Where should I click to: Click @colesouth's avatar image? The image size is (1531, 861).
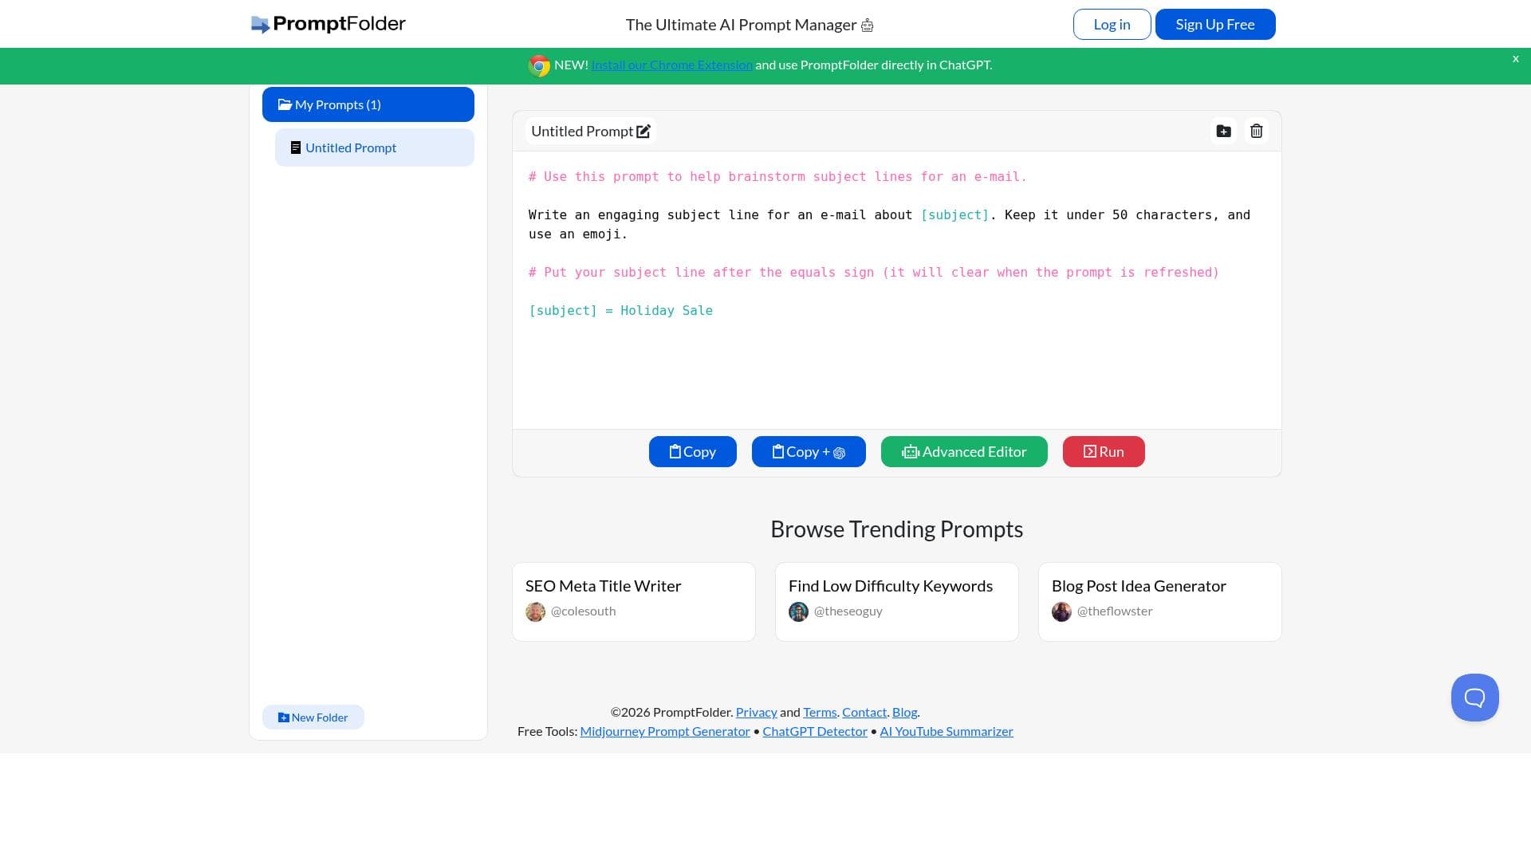[535, 611]
